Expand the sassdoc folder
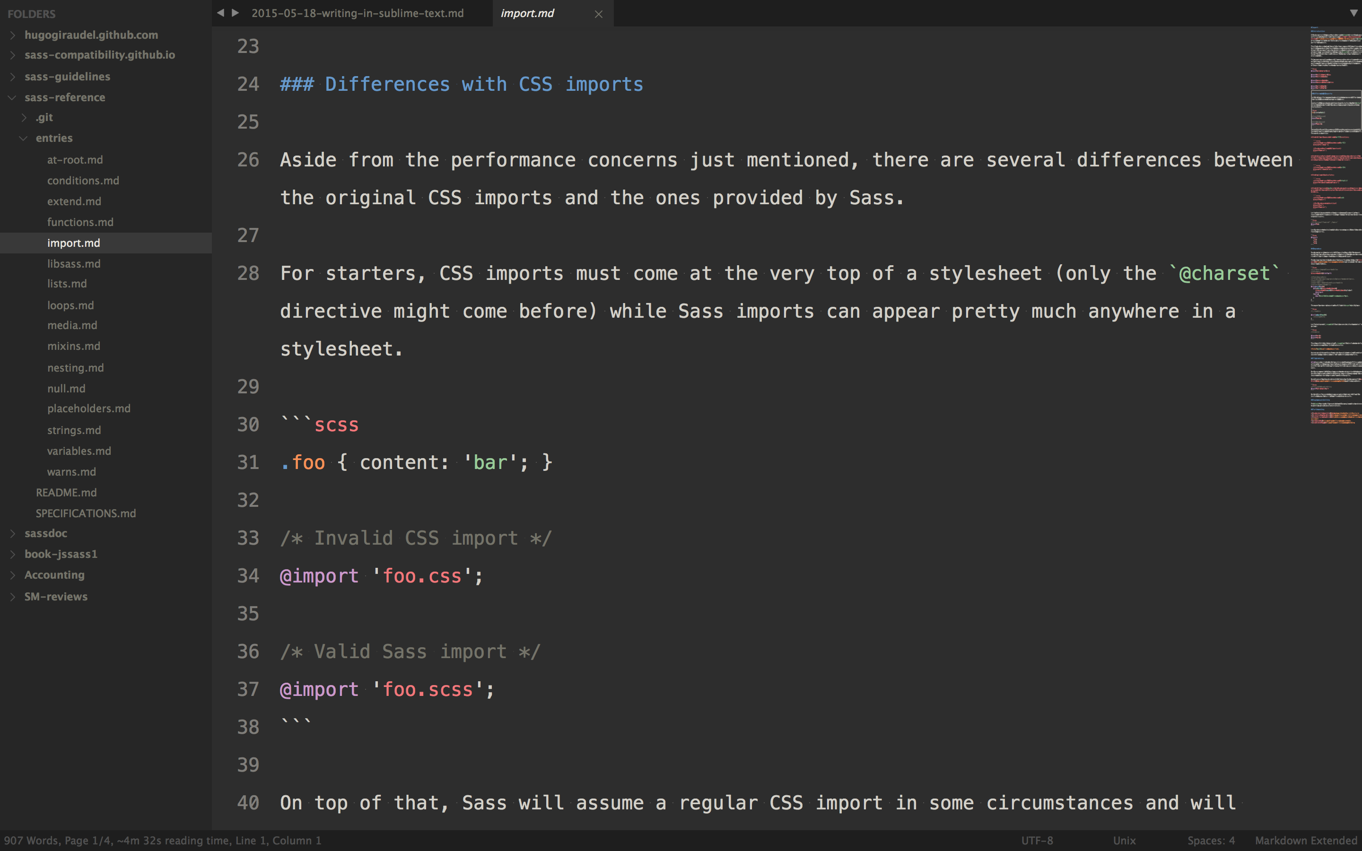The image size is (1362, 851). pyautogui.click(x=12, y=534)
